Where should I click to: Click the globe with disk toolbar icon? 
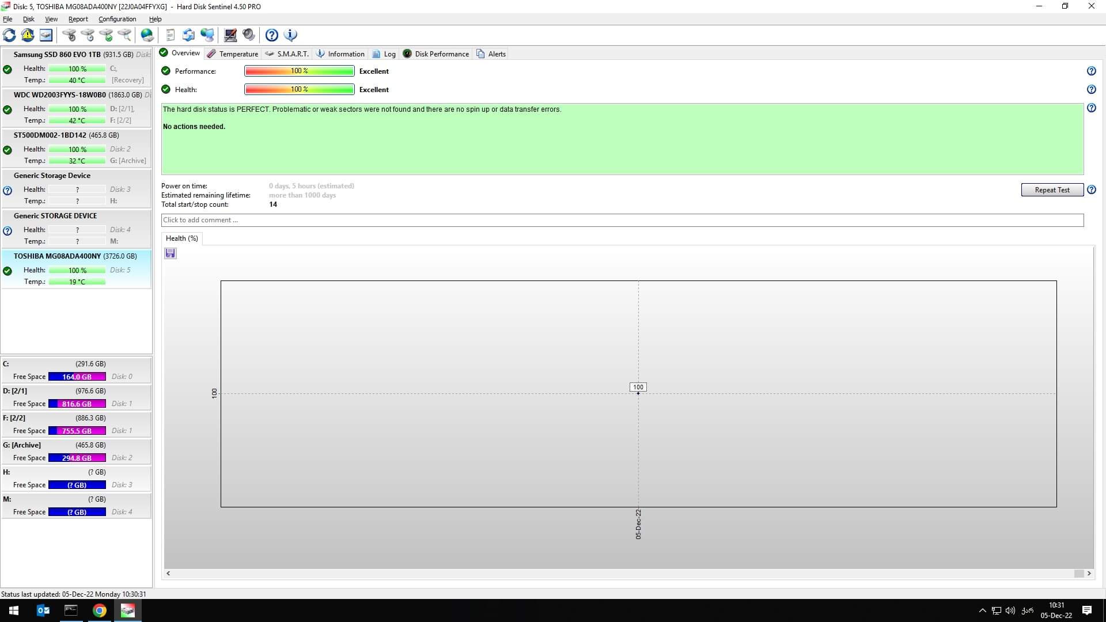147,35
